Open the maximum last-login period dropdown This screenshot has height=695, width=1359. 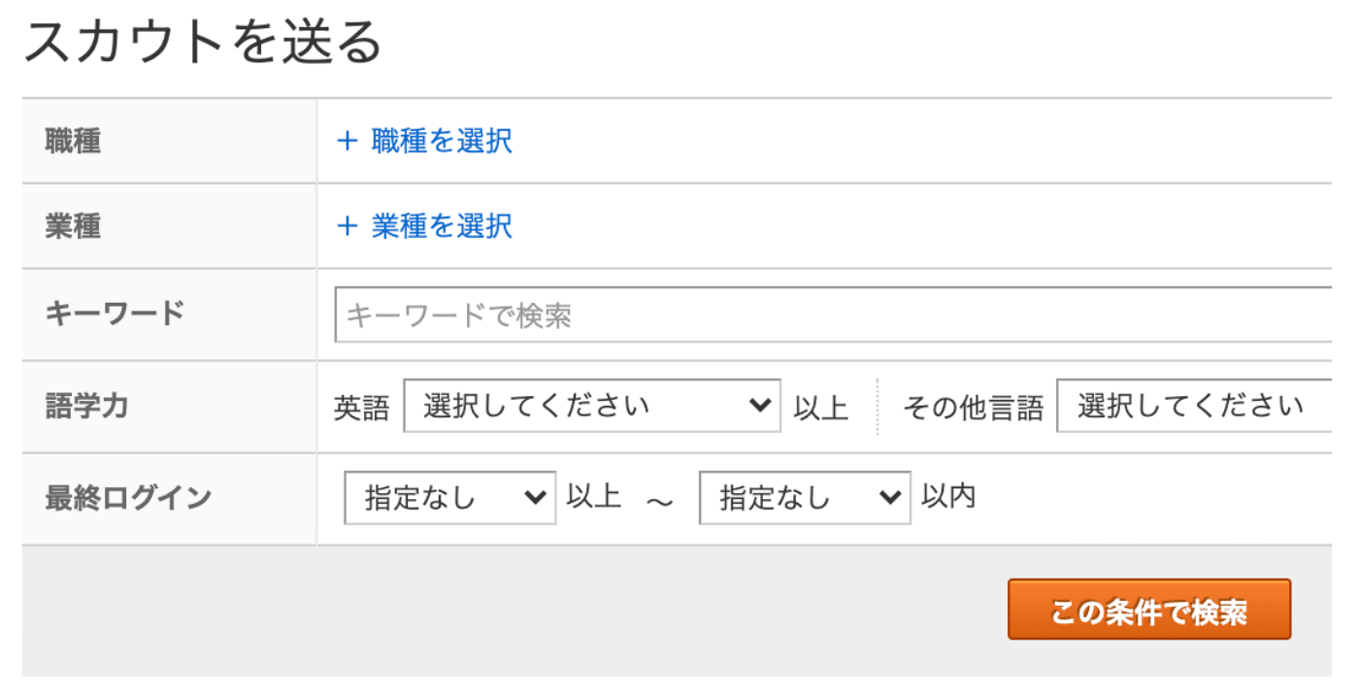[804, 497]
